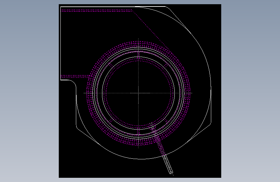Click the intersection of the dotted centerlines
This screenshot has height=182, width=280.
(x=139, y=93)
